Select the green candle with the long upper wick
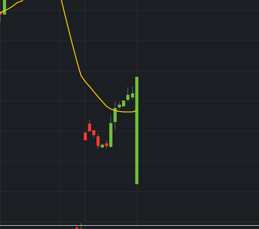The width and height of the screenshot is (259, 229). tap(128, 97)
